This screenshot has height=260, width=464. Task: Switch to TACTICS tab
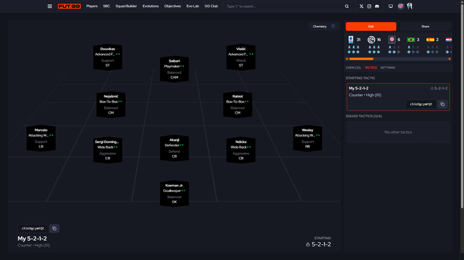tap(371, 68)
